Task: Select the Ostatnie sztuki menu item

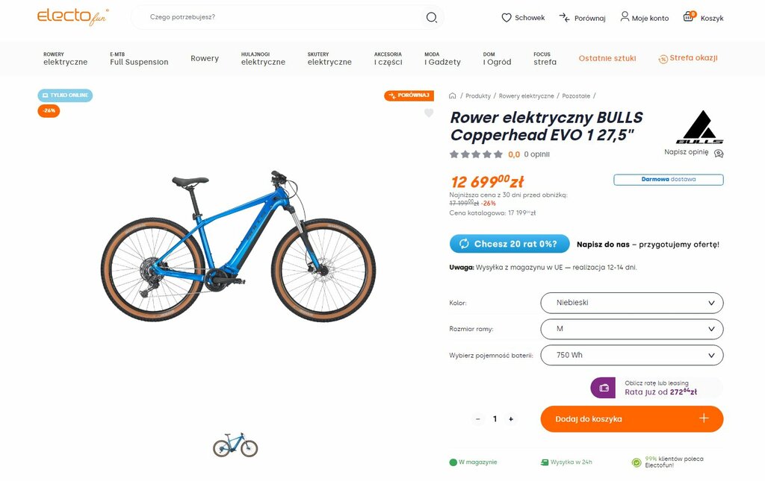Action: pos(607,58)
